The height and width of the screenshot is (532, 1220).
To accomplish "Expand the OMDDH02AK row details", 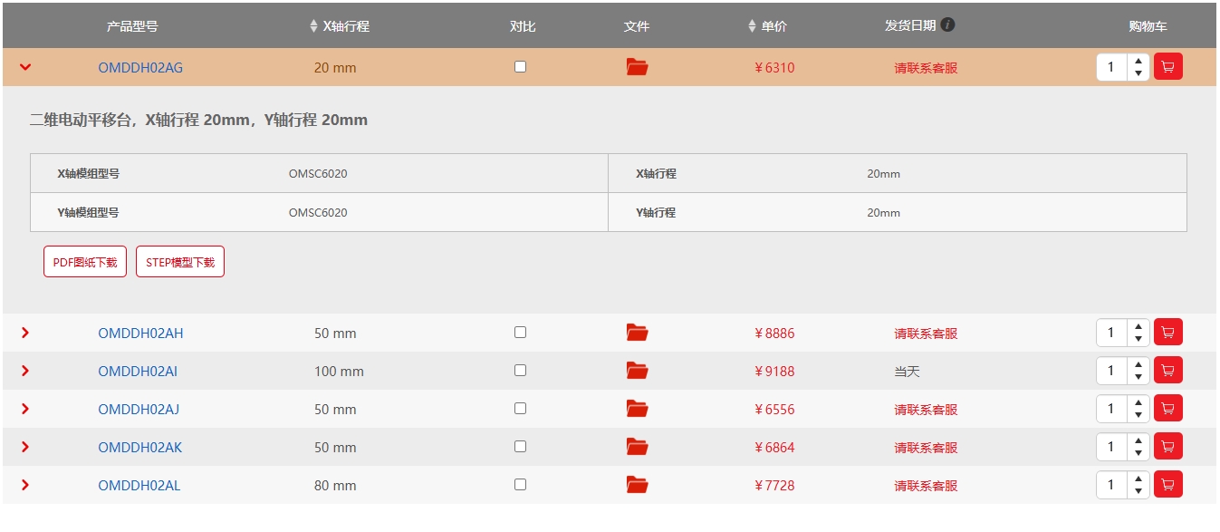I will tap(25, 447).
